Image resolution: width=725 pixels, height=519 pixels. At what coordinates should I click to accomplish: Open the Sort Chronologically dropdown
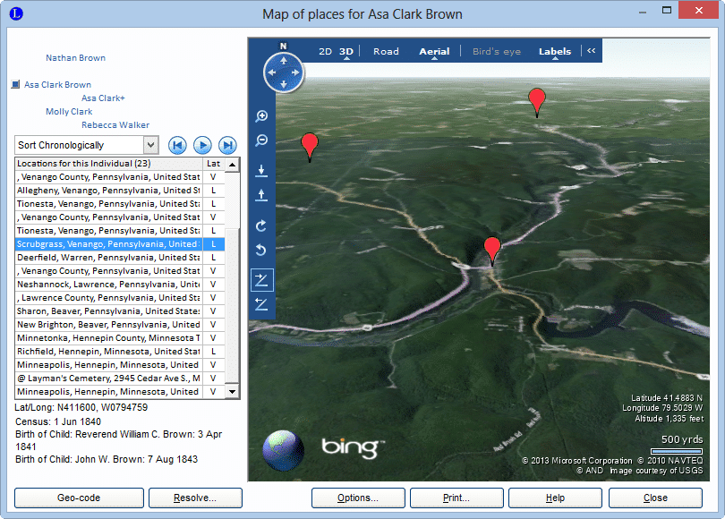(150, 145)
